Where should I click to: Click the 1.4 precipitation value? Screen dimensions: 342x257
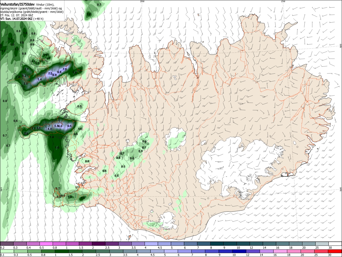pyautogui.click(x=52, y=137)
